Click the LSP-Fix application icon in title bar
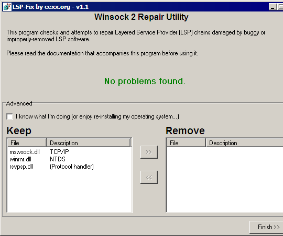 pyautogui.click(x=7, y=7)
